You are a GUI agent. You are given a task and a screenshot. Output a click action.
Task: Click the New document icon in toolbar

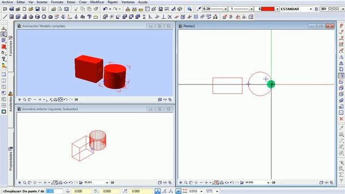(x=24, y=9)
